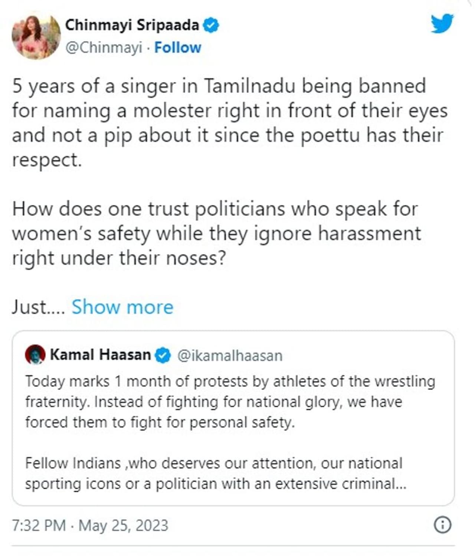Click the 7:32 PM time text
Viewport: 475px width, 556px height.
(39, 526)
